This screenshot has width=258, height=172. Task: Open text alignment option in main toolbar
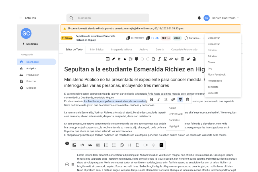point(119,59)
